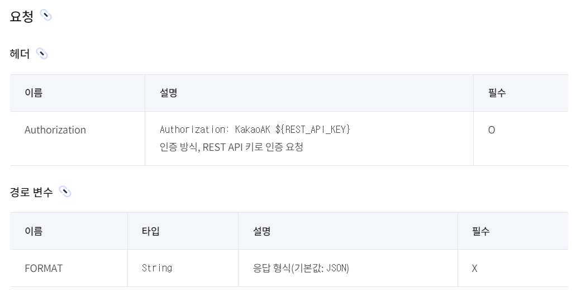Click the anchor link icon beside 요청
The width and height of the screenshot is (581, 292).
(46, 15)
